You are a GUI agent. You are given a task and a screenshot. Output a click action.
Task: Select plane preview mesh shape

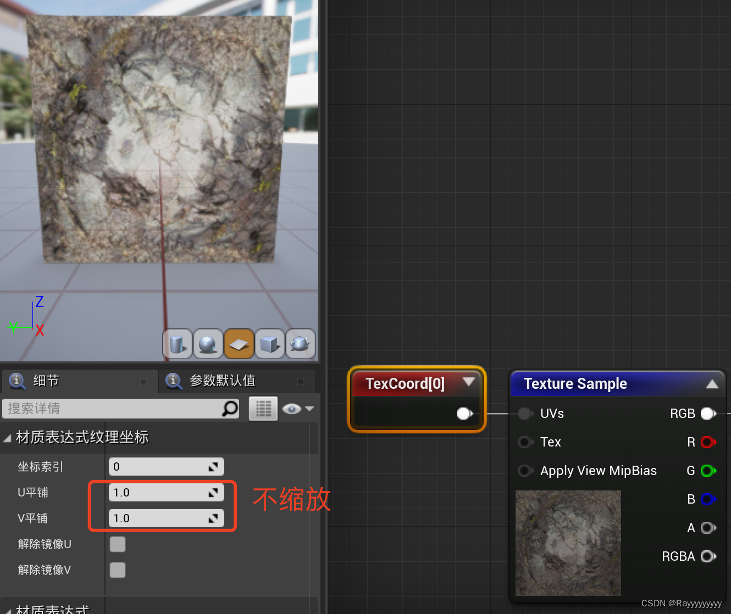point(239,344)
